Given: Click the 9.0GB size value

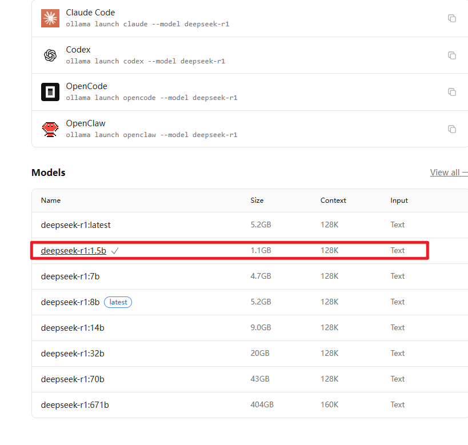Looking at the screenshot, I should 261,327.
